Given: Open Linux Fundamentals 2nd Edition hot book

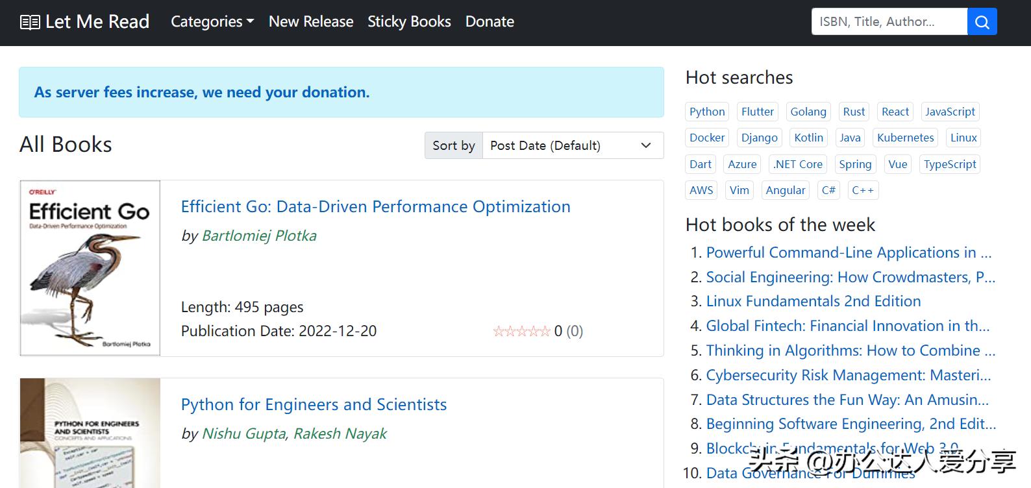Looking at the screenshot, I should click(813, 301).
